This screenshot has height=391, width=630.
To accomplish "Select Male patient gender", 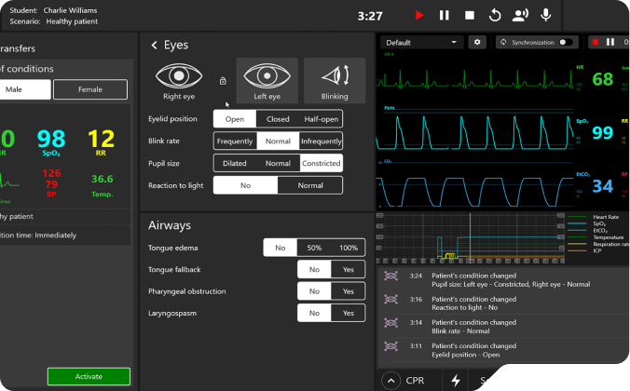I will 25,89.
